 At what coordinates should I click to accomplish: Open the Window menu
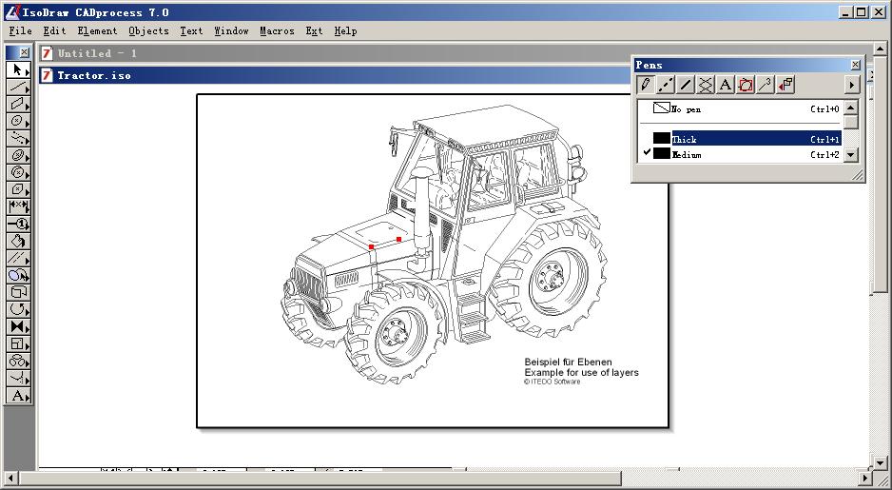[x=231, y=31]
